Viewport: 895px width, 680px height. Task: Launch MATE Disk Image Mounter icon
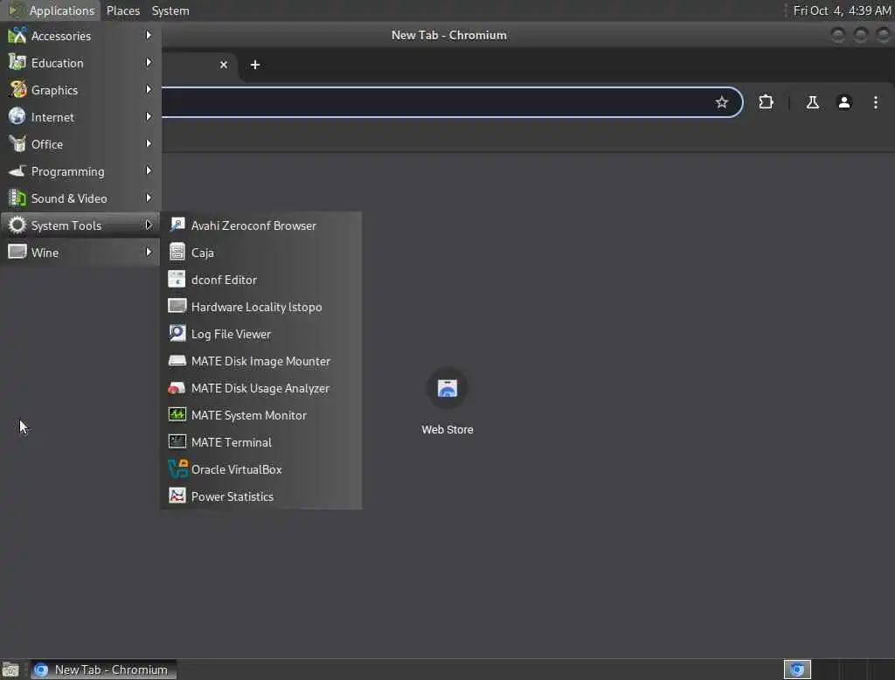point(177,360)
